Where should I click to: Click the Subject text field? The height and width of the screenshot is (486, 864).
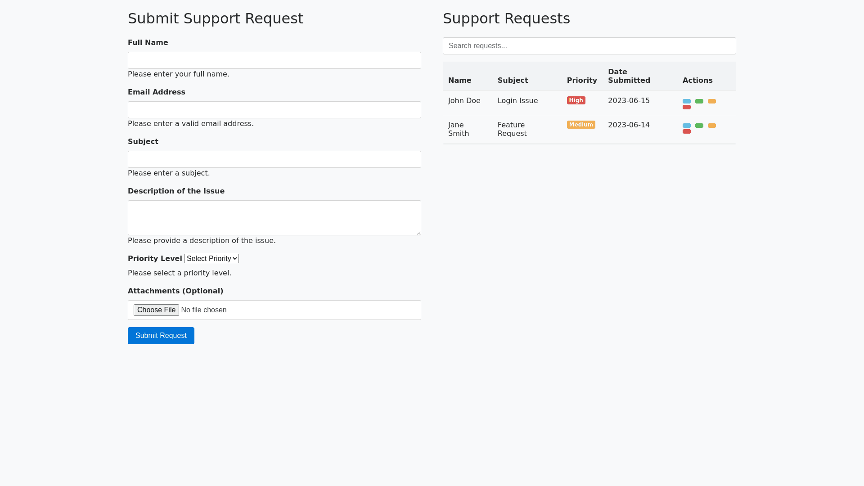274,159
